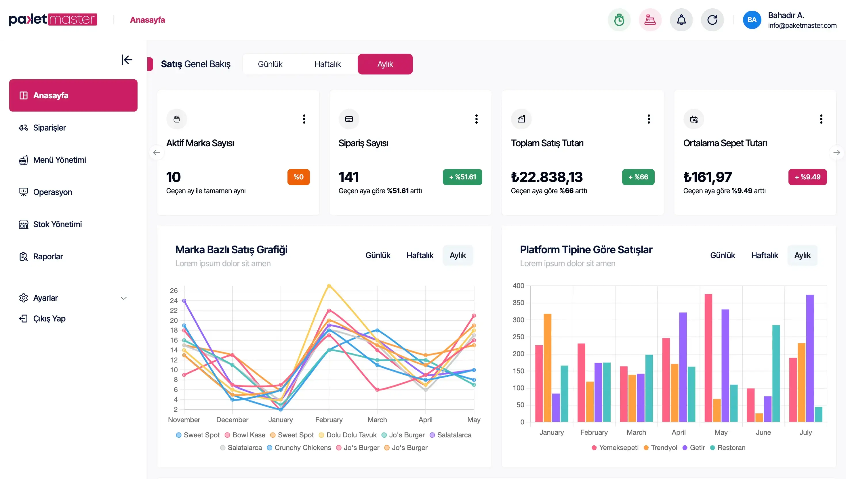
Task: Open the three-dot menu on Toplam Satış Tutarı card
Action: (649, 119)
